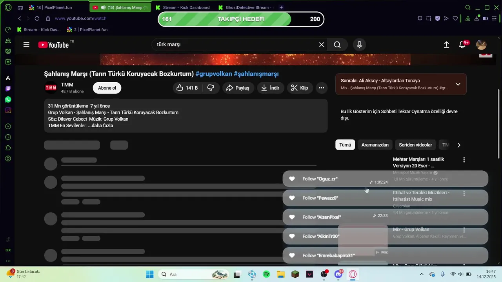Take a snapshot with the browser toolbar
502x282 pixels.
(x=429, y=18)
